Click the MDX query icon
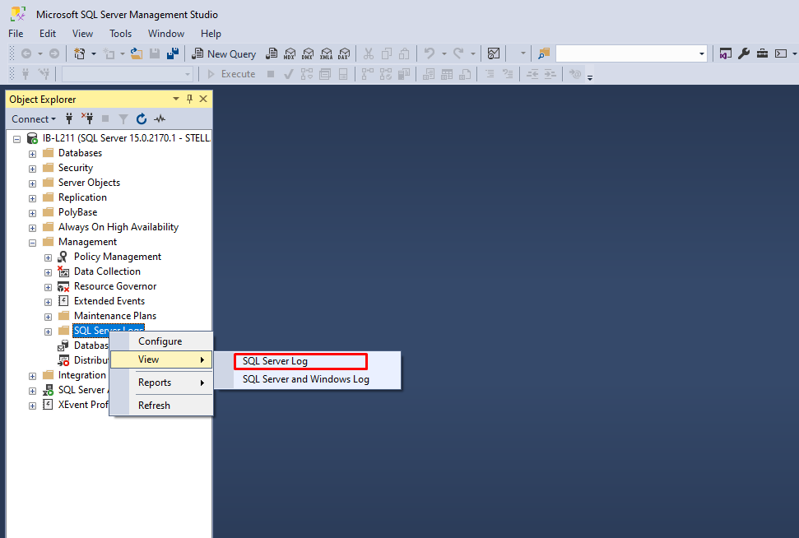The width and height of the screenshot is (799, 538). pyautogui.click(x=290, y=53)
